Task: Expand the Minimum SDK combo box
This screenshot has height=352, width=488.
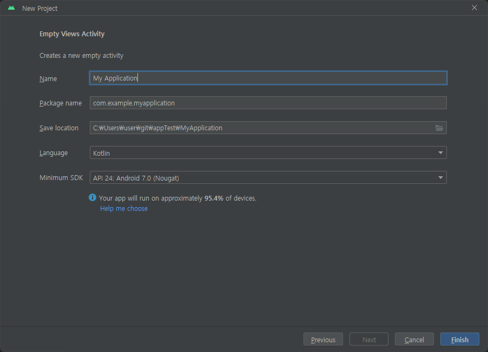Action: (268, 177)
